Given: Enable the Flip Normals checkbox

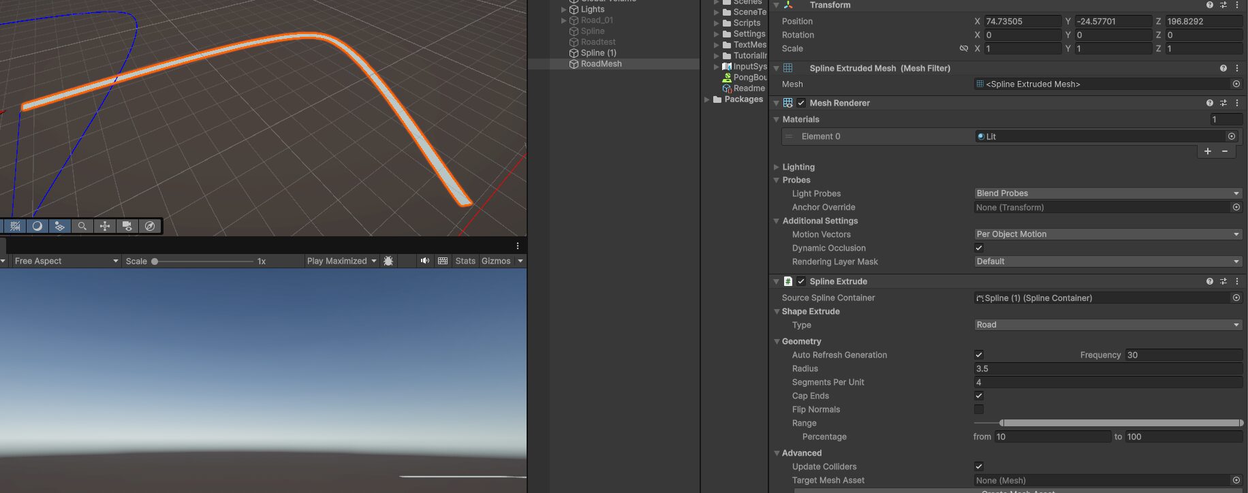Looking at the screenshot, I should point(979,409).
